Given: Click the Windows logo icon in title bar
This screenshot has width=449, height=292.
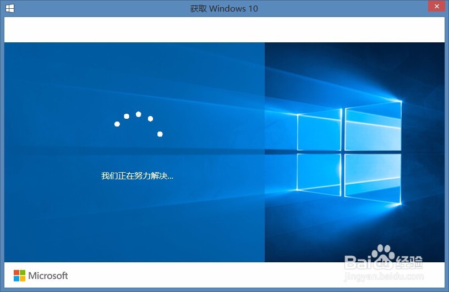Looking at the screenshot, I should click(x=10, y=8).
